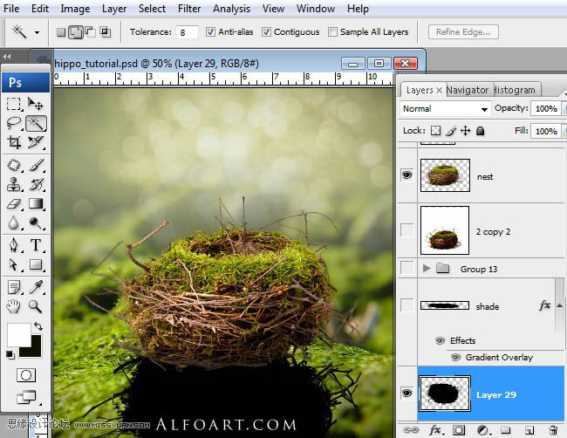Click the Refine Edge button
Viewport: 567px width, 438px height.
pyautogui.click(x=463, y=31)
